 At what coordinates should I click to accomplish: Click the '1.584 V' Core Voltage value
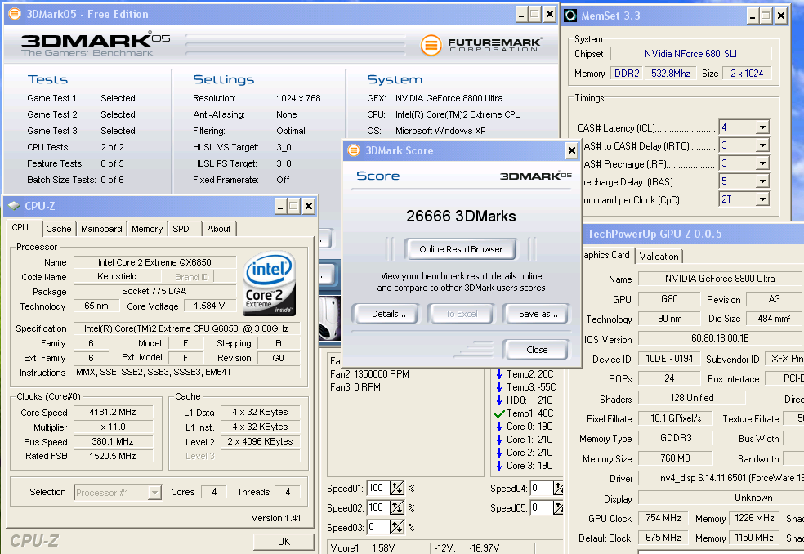point(210,306)
